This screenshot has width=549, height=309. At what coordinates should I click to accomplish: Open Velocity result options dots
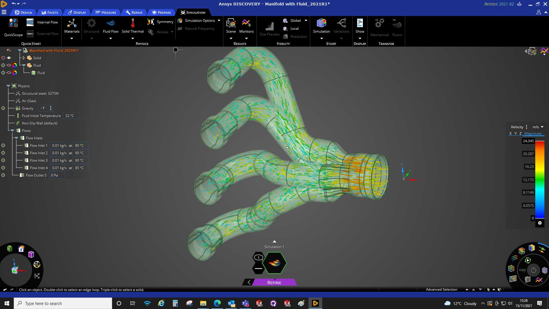coord(526,127)
